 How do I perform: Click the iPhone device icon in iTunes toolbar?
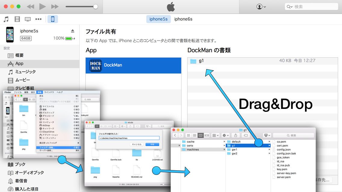click(53, 19)
